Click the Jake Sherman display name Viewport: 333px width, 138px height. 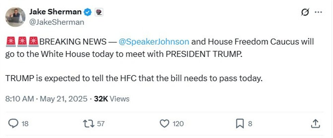click(x=55, y=12)
